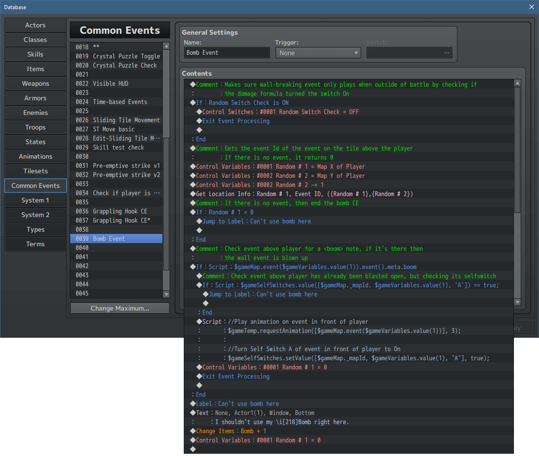This screenshot has height=456, width=539.
Task: Select 'Text : None, Actor1(1), Window, Bottom' line
Action: tap(349, 413)
